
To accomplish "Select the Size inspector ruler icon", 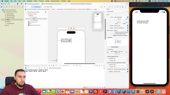I will pyautogui.click(x=123, y=7).
